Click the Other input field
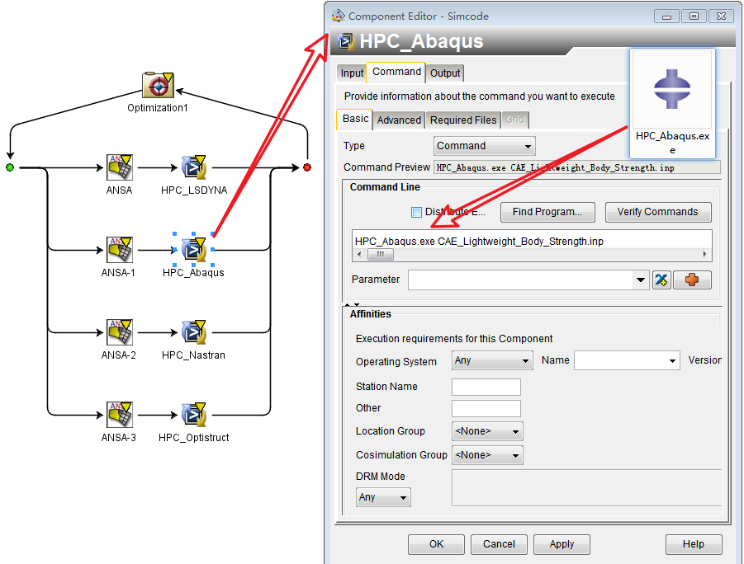 486,408
